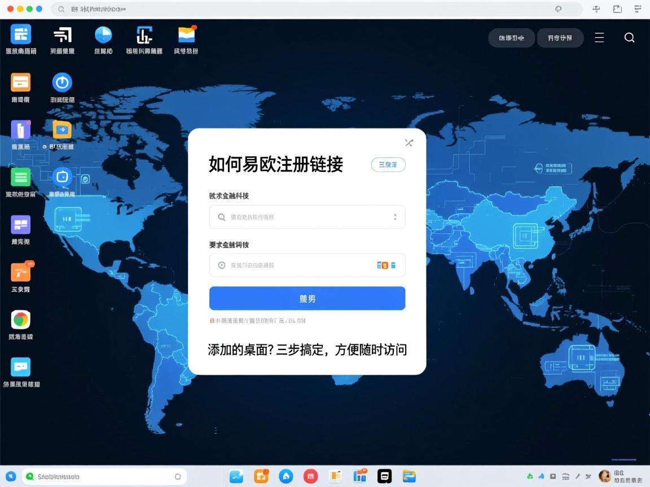Close the 如何易欧注册链接 dialog
The image size is (650, 487).
tap(409, 143)
